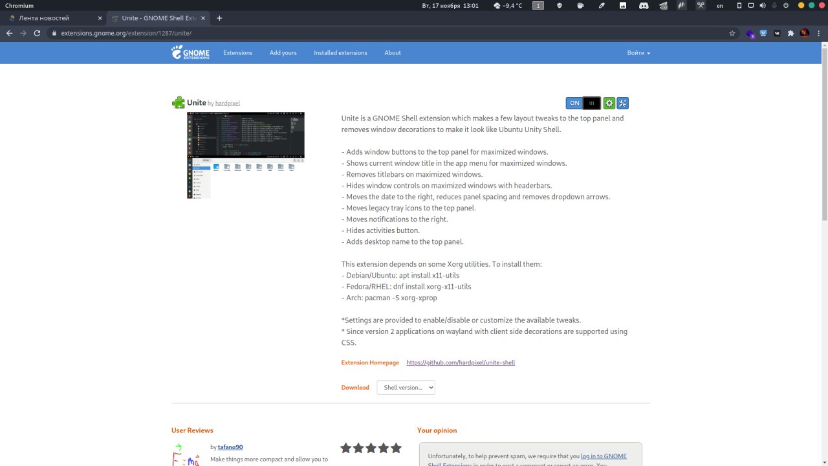The image size is (828, 466).
Task: Open the tafano90 reviewer profile
Action: coord(230,447)
